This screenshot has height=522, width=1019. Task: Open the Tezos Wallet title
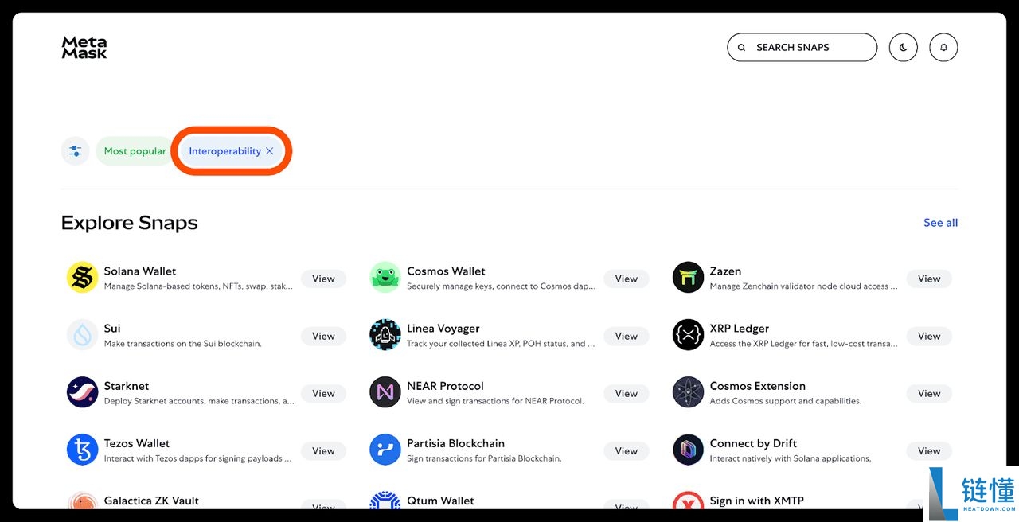pyautogui.click(x=137, y=443)
